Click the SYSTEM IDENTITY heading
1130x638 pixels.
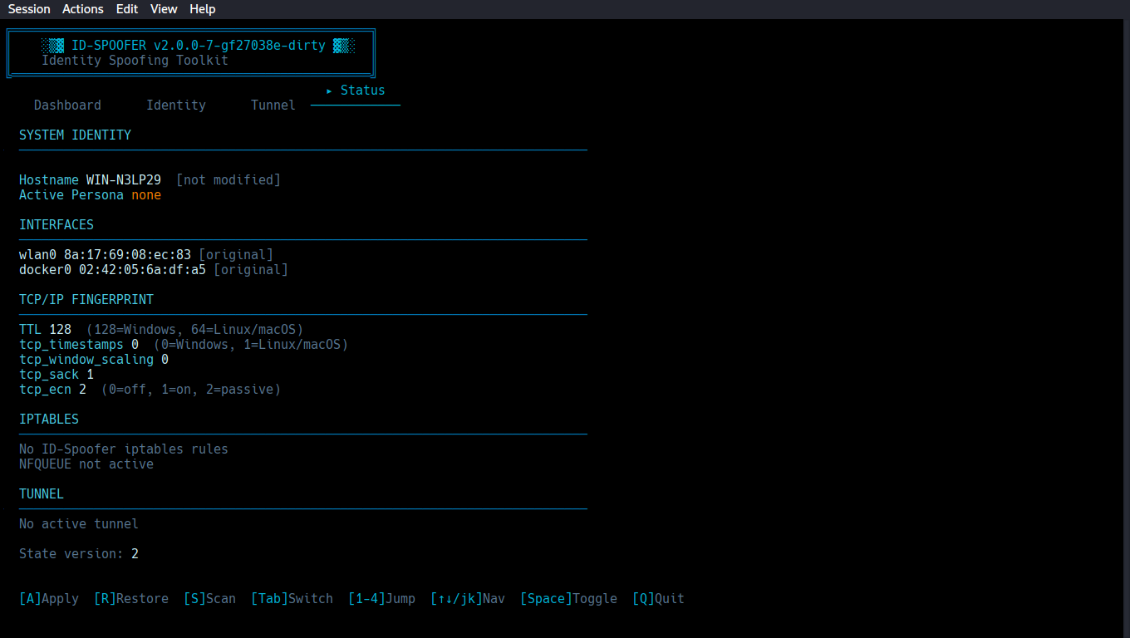point(76,135)
